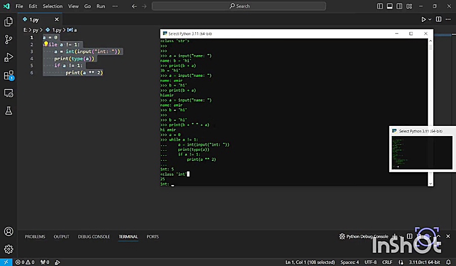This screenshot has height=266, width=456.
Task: Click Spaces: 4 indentation status
Action: pyautogui.click(x=350, y=262)
